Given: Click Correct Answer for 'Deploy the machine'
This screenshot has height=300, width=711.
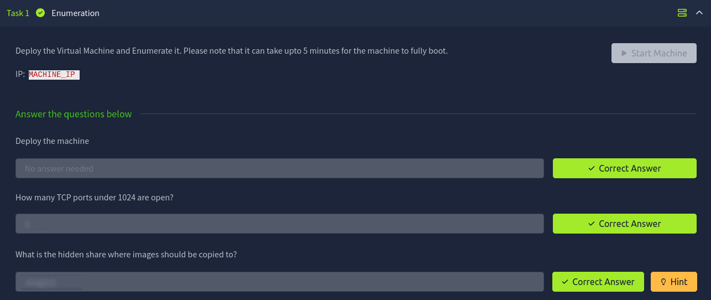Looking at the screenshot, I should pyautogui.click(x=624, y=168).
